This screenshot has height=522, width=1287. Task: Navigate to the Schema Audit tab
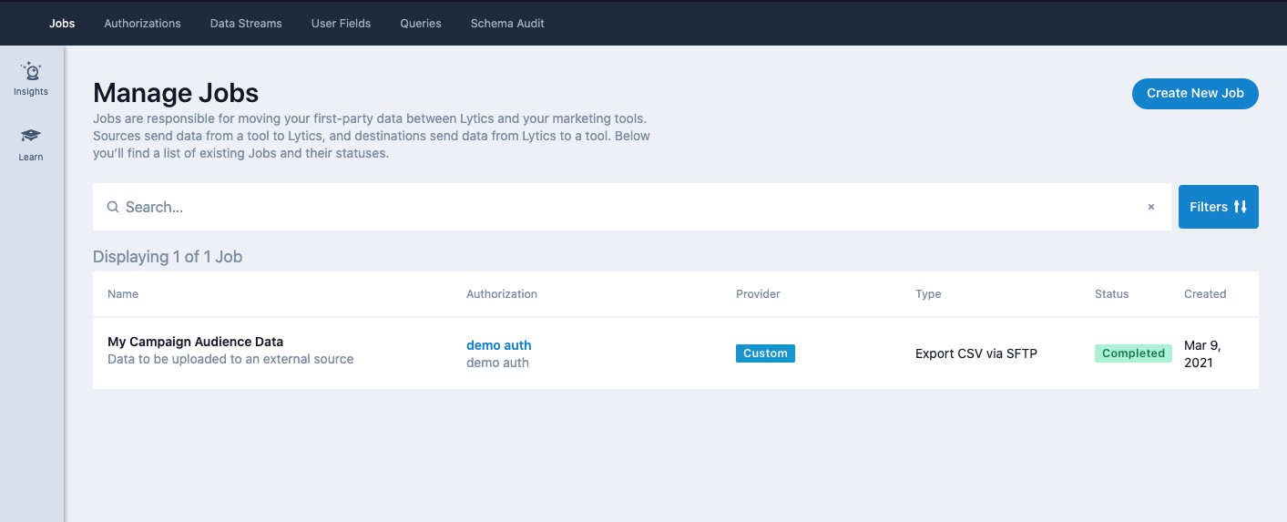(507, 23)
